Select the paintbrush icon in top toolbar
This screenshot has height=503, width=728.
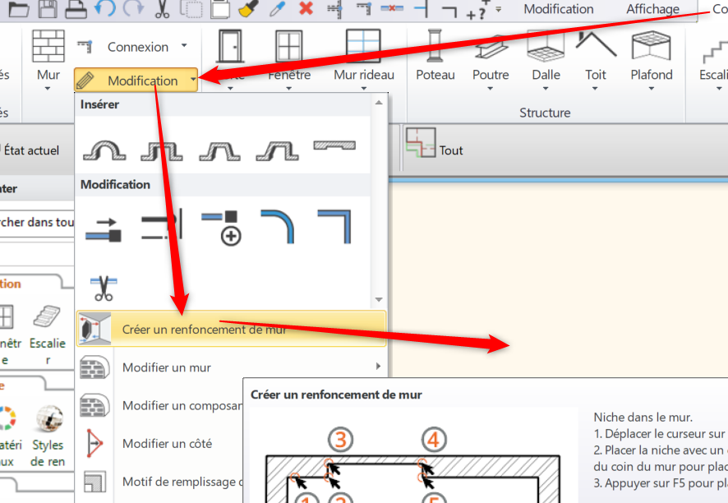(248, 9)
